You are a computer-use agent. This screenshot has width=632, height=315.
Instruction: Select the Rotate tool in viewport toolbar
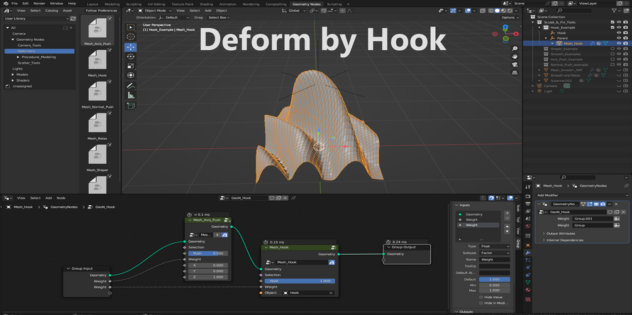131,56
